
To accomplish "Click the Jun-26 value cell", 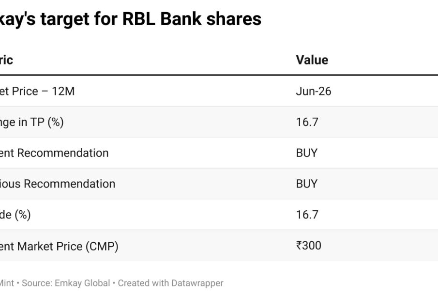I will tap(313, 91).
